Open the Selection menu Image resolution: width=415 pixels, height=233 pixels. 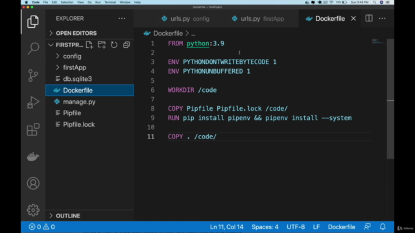tap(67, 2)
